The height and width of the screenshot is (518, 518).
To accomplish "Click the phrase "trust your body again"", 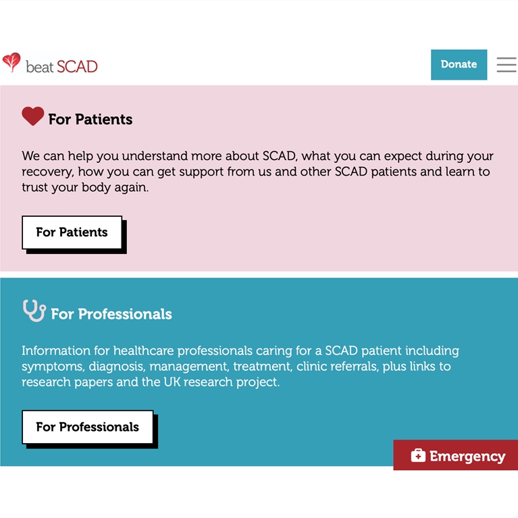I will coord(85,188).
